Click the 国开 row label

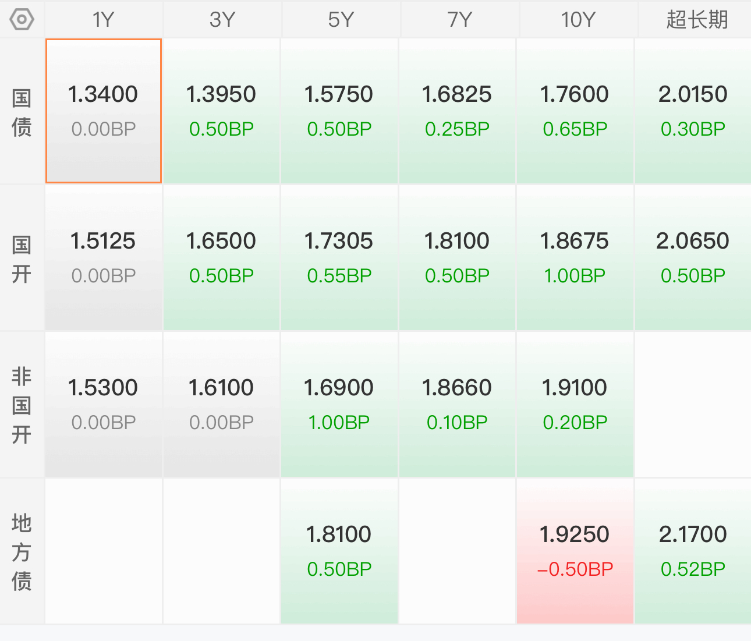point(22,258)
